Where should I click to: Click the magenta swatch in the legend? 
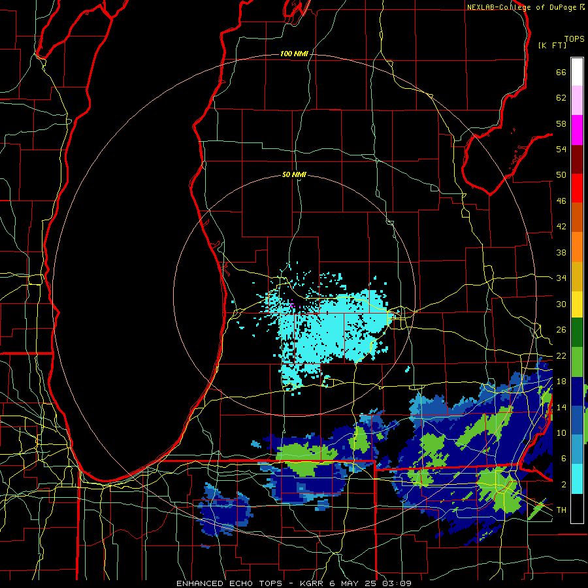(x=577, y=130)
